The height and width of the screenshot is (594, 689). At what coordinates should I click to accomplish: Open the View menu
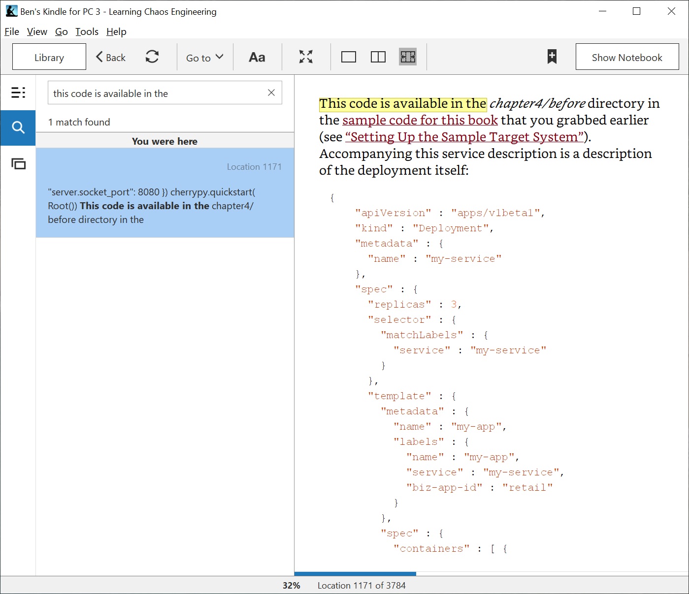point(36,31)
